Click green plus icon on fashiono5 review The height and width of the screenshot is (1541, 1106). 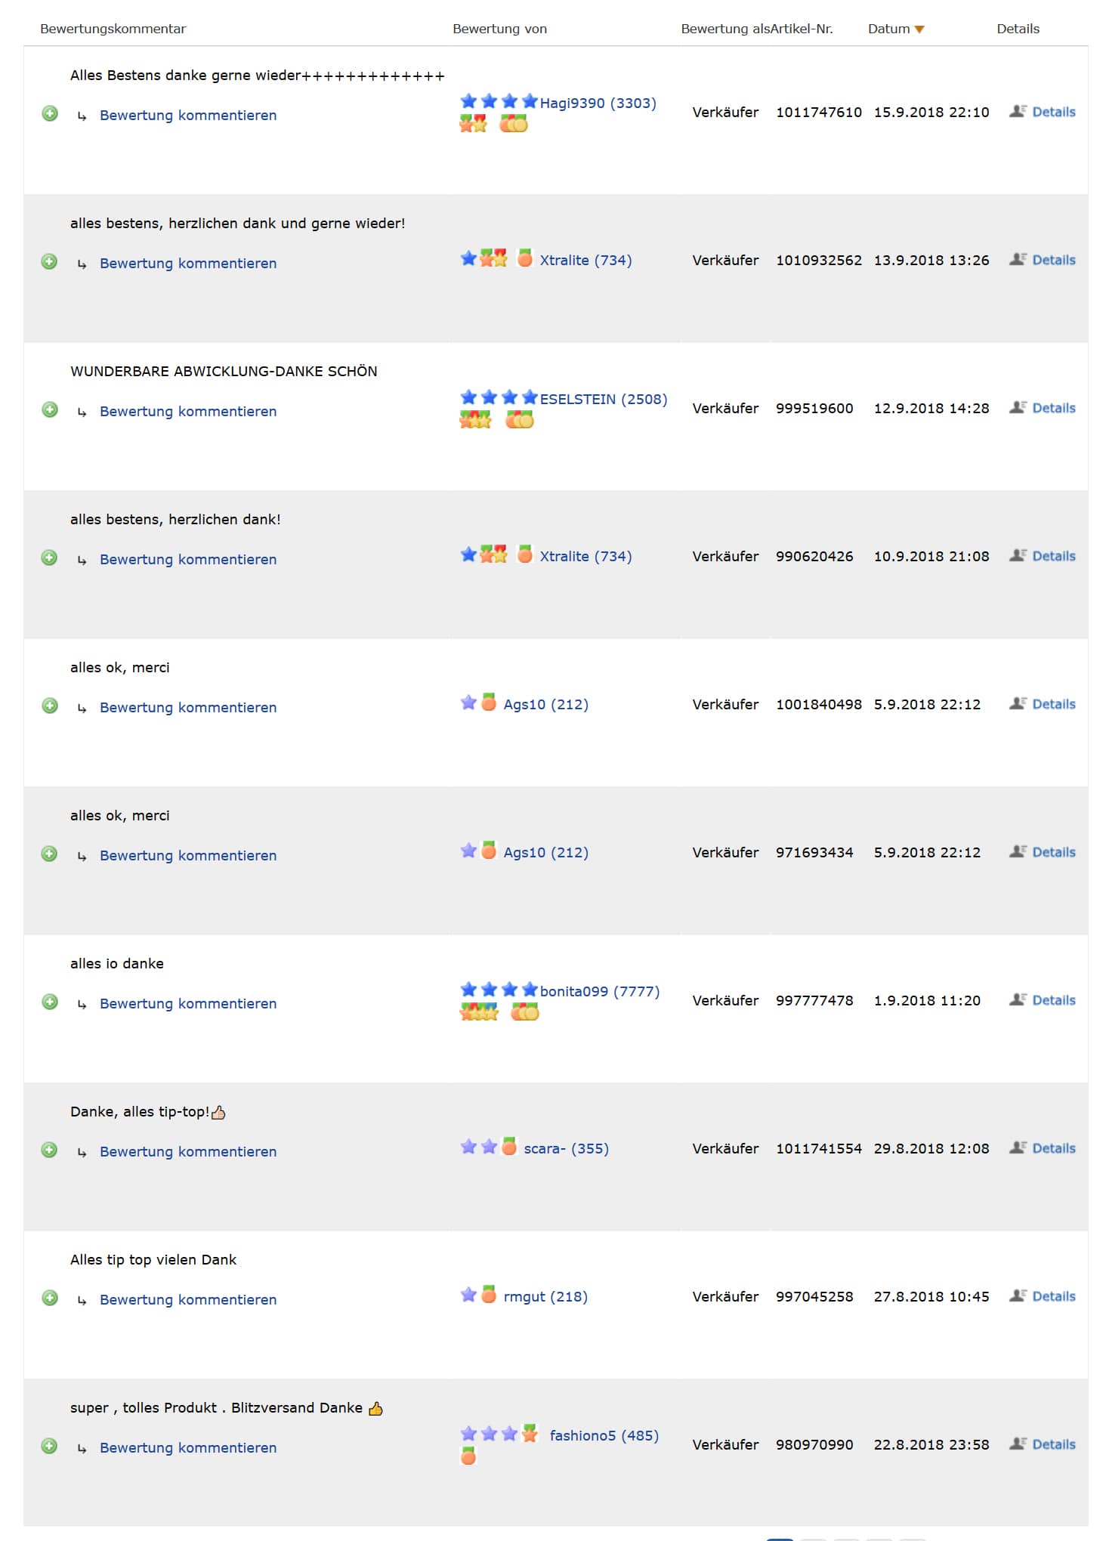50,1447
